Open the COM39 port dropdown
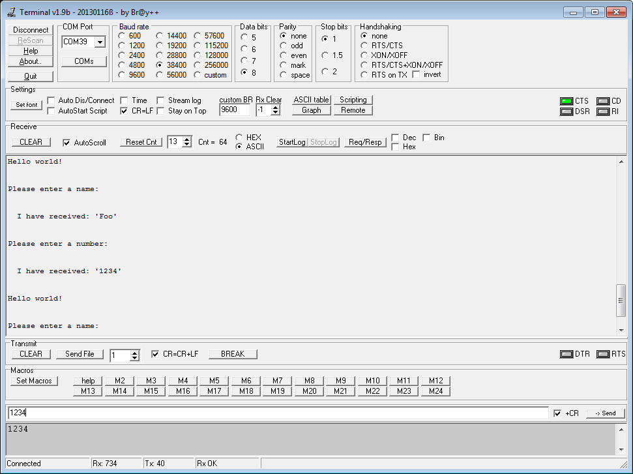The height and width of the screenshot is (474, 633). 100,42
